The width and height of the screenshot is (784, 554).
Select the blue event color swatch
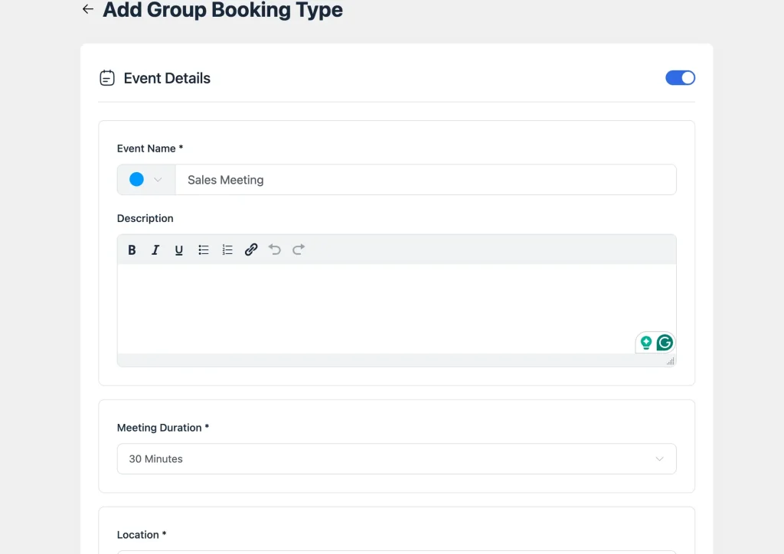click(x=136, y=179)
